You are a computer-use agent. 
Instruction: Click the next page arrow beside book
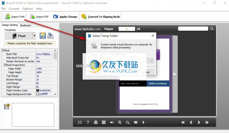tap(175, 74)
